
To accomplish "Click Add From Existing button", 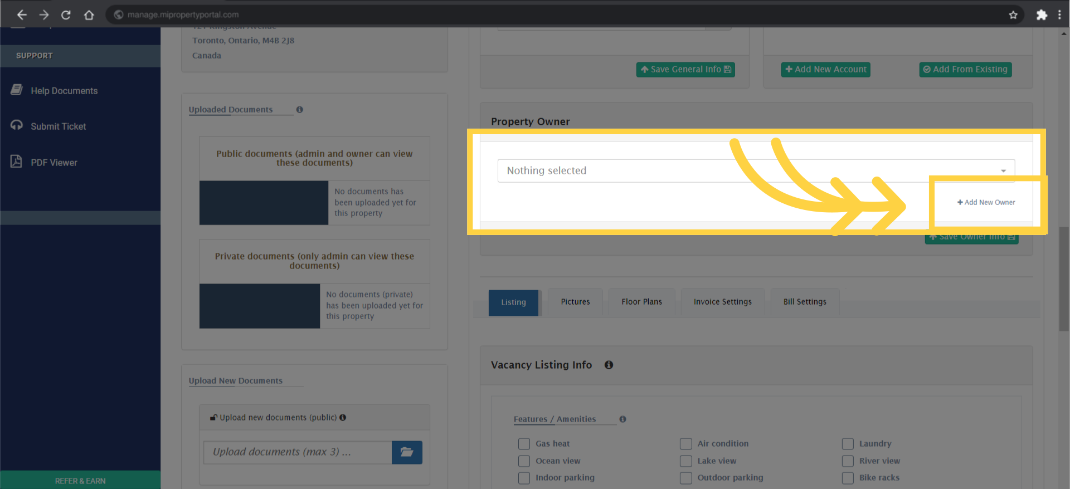I will (965, 70).
